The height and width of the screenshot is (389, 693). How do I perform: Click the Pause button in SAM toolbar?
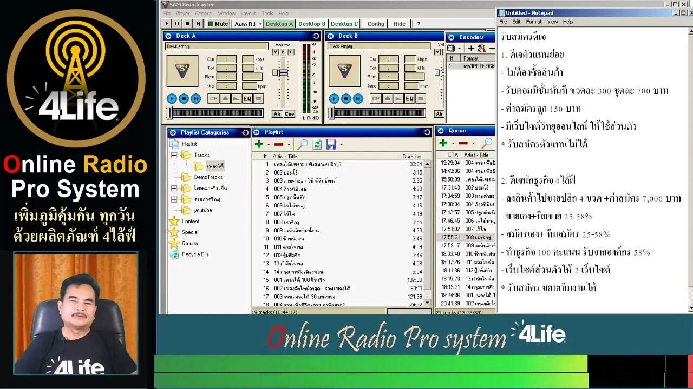177,24
